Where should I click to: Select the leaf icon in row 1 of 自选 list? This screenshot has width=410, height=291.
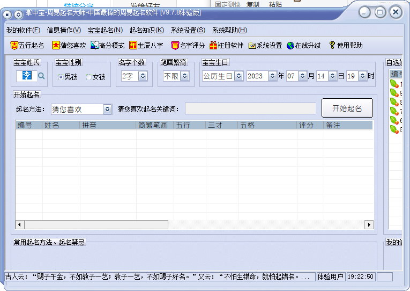click(394, 84)
